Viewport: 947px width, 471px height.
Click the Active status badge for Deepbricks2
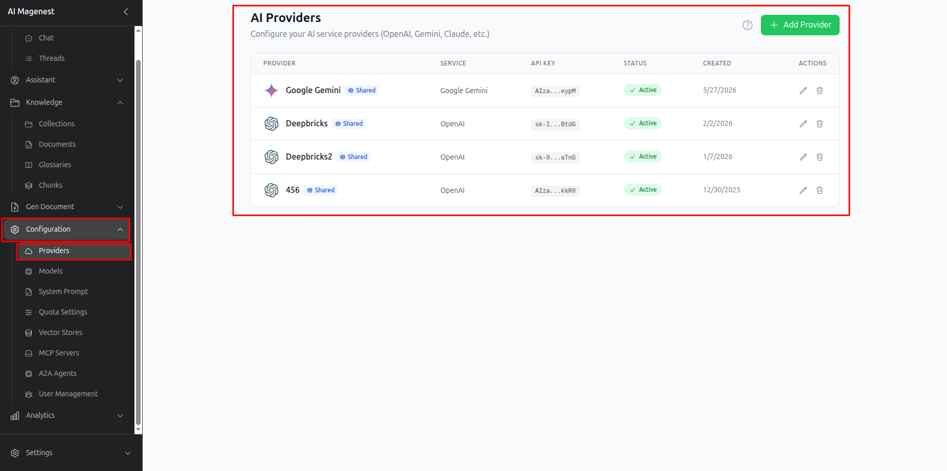pyautogui.click(x=643, y=156)
